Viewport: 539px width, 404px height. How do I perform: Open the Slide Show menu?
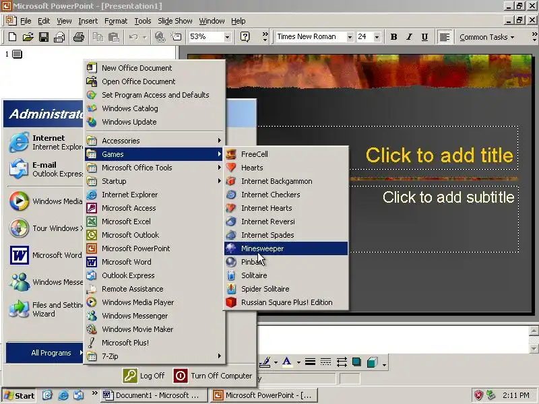(175, 21)
